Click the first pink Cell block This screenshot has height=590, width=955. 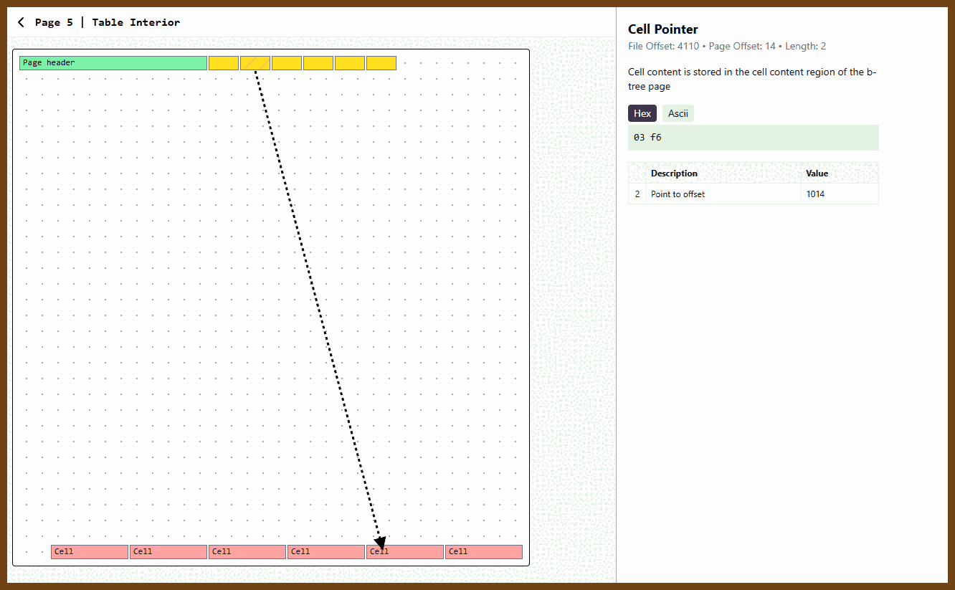(x=90, y=552)
